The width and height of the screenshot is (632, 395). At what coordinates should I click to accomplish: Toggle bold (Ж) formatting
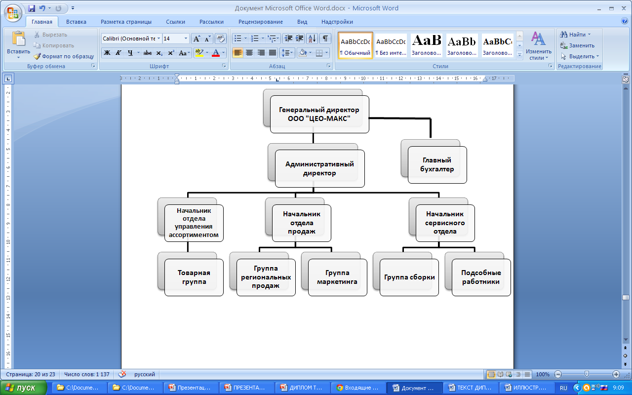[x=107, y=53]
